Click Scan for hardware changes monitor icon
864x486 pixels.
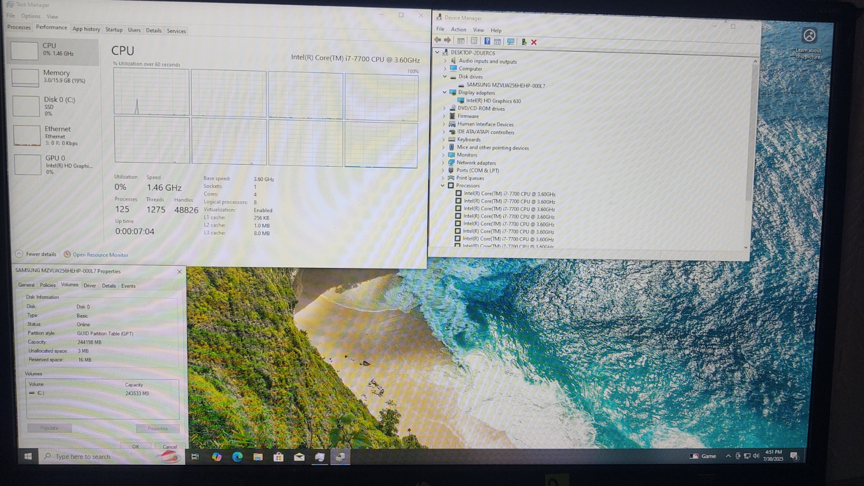[x=511, y=41]
